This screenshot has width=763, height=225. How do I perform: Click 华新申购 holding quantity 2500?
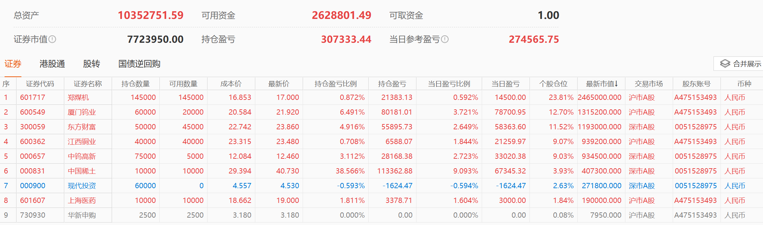point(147,215)
